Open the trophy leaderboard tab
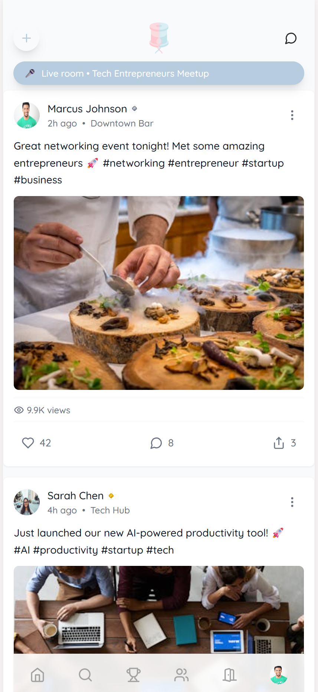Screen dimensions: 318x692 [x=134, y=675]
